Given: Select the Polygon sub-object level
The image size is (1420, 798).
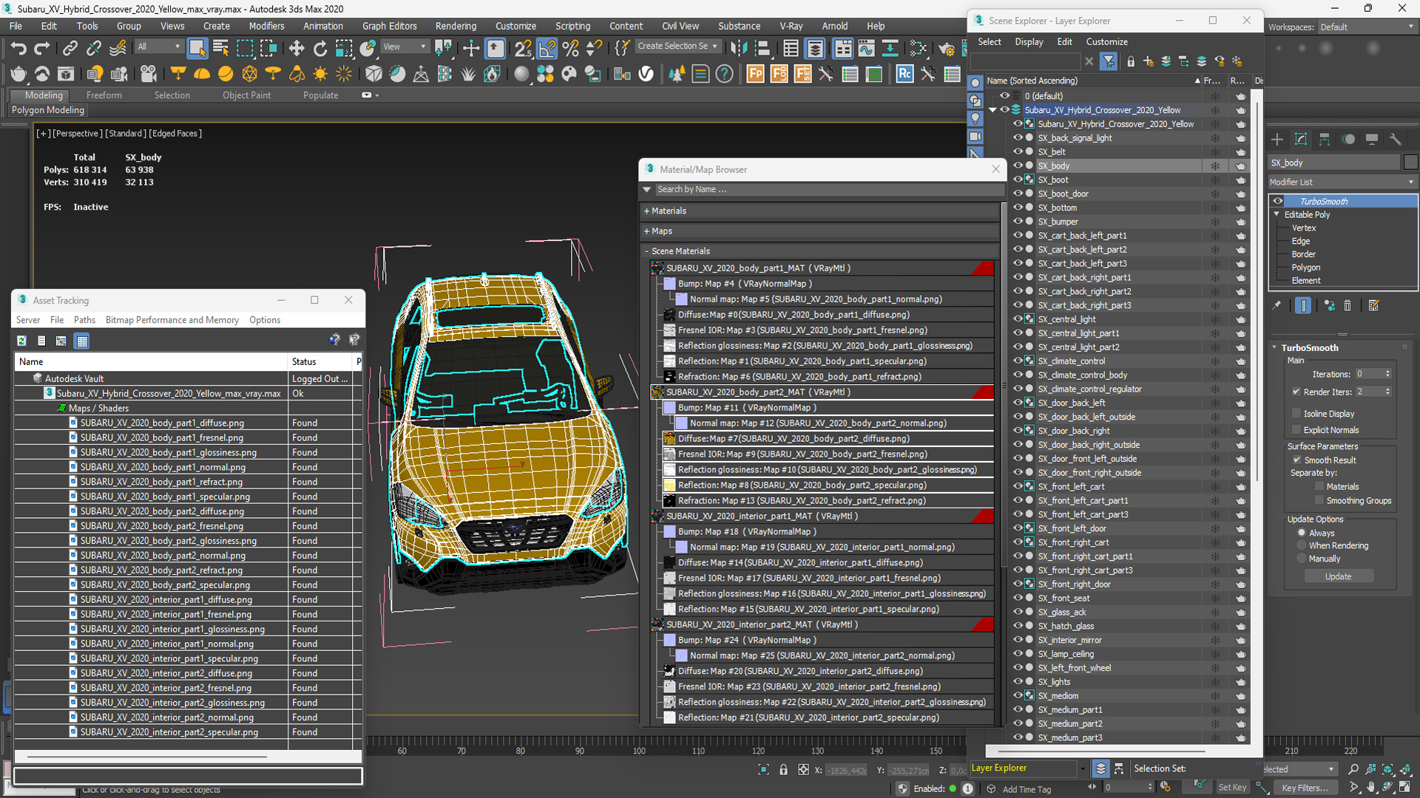Looking at the screenshot, I should pyautogui.click(x=1305, y=267).
